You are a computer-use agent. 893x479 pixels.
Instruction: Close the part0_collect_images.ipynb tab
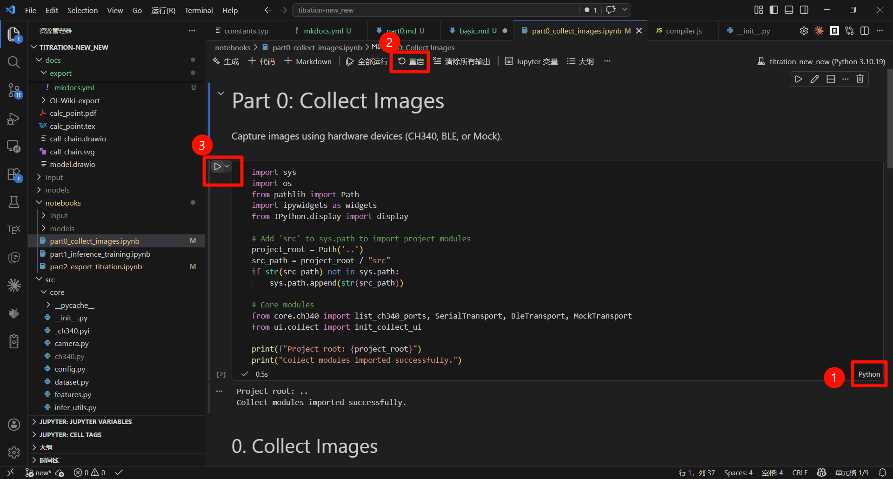pyautogui.click(x=639, y=31)
